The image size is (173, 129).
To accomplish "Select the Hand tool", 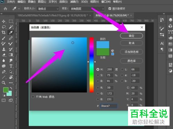I will tap(11, 77).
